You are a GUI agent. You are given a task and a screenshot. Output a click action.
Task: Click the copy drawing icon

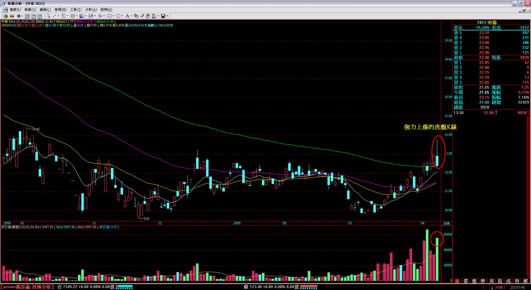coord(136,16)
